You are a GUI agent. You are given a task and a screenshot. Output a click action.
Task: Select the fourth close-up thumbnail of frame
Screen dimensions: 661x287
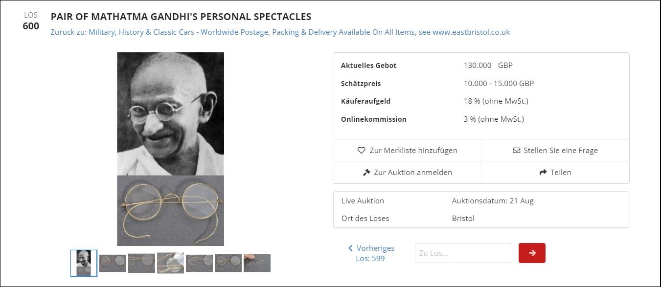(x=170, y=263)
